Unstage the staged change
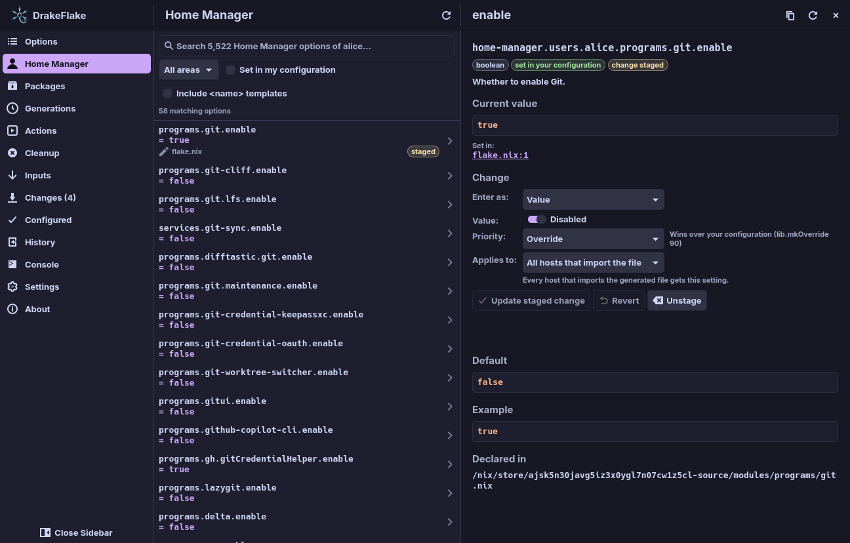The image size is (850, 543). tap(677, 300)
